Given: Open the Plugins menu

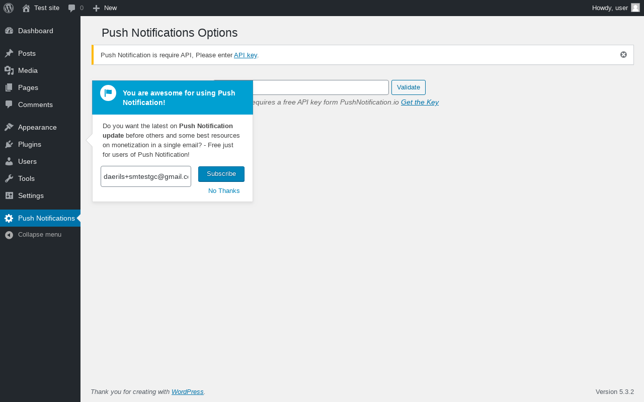Looking at the screenshot, I should [40, 144].
